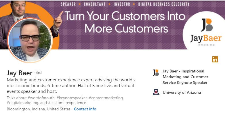Click the profile headline about marketing expert
Image resolution: width=225 pixels, height=115 pixels.
click(71, 83)
